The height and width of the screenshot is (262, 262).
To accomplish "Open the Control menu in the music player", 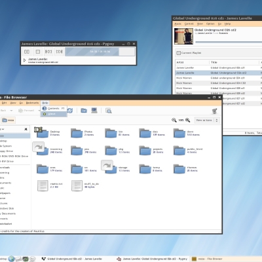I will tap(189, 24).
